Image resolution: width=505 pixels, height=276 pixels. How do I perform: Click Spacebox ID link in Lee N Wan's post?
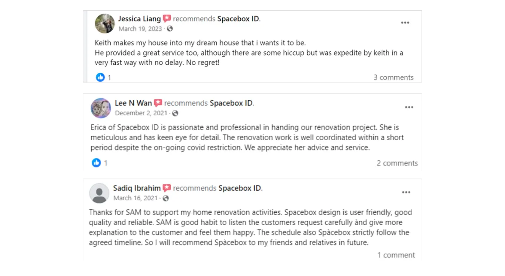click(x=231, y=103)
